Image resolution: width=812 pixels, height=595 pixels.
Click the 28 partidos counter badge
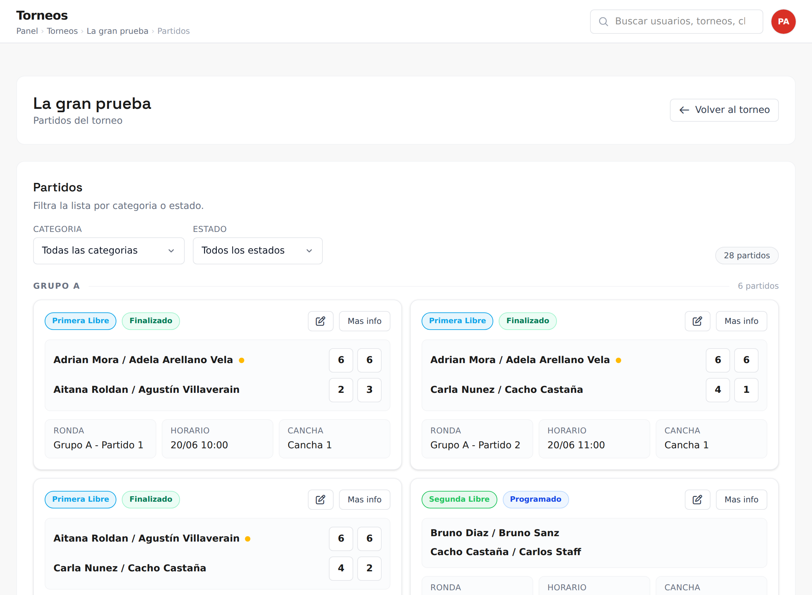747,256
